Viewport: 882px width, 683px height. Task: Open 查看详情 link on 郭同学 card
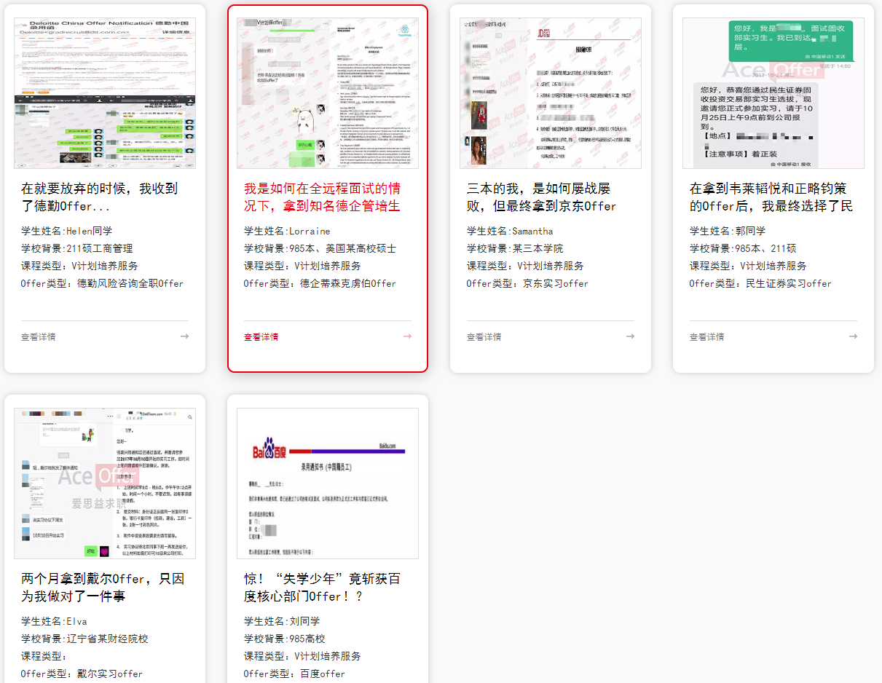[x=707, y=337]
